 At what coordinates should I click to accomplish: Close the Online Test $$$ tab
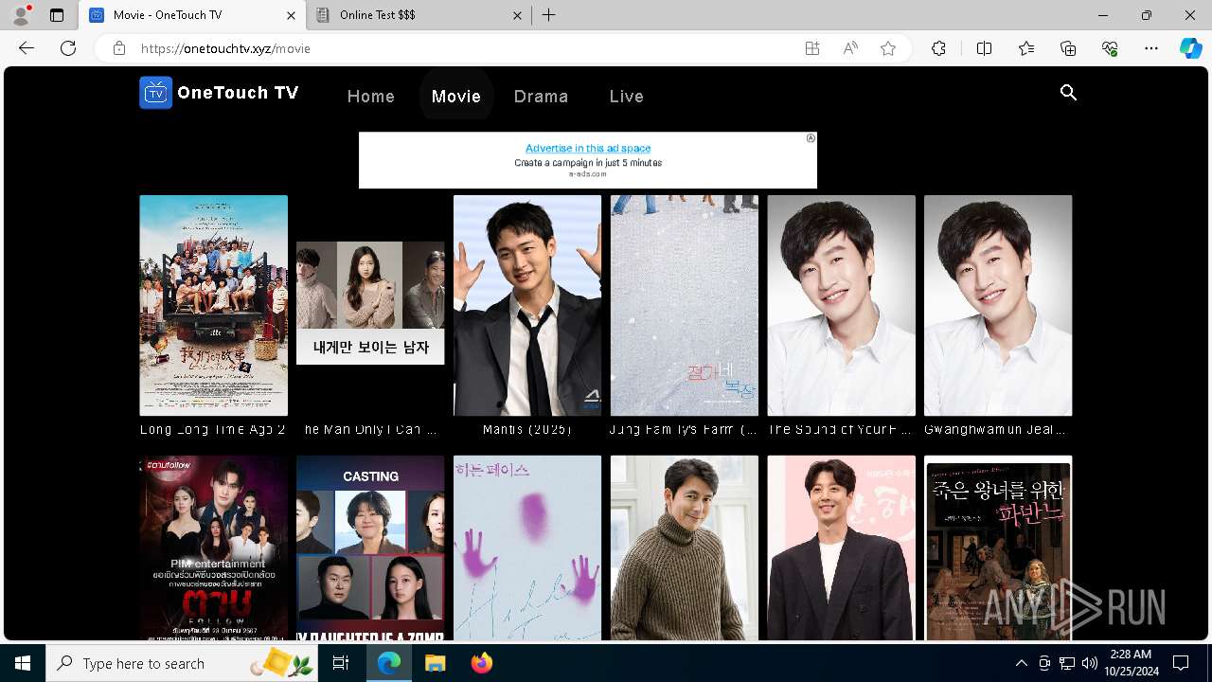(x=518, y=15)
